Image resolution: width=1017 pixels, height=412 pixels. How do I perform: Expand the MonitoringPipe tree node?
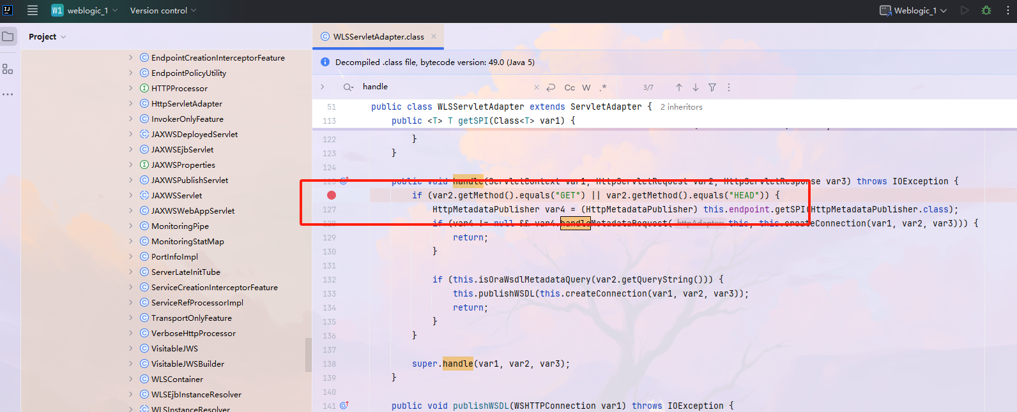tap(131, 226)
